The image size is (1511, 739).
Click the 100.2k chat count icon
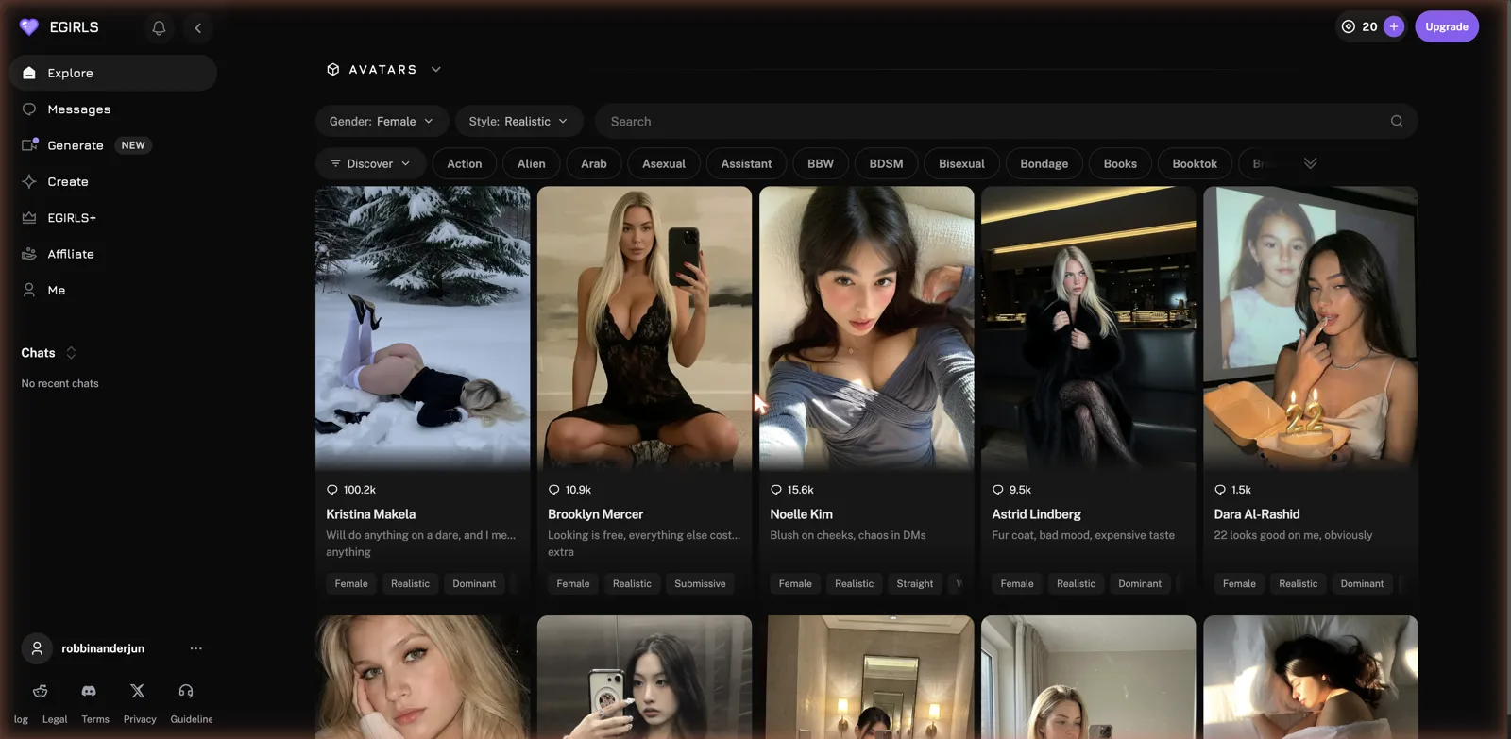[332, 490]
